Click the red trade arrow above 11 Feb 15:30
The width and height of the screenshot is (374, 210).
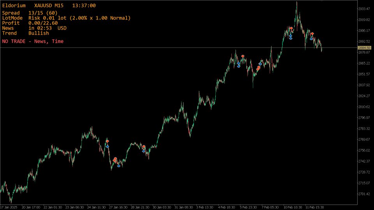click(x=312, y=34)
